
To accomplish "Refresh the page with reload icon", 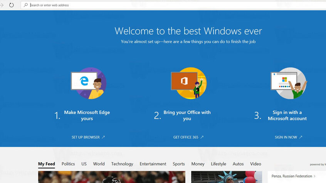I will [12, 5].
